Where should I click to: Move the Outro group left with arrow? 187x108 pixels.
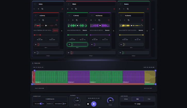pos(120,9)
